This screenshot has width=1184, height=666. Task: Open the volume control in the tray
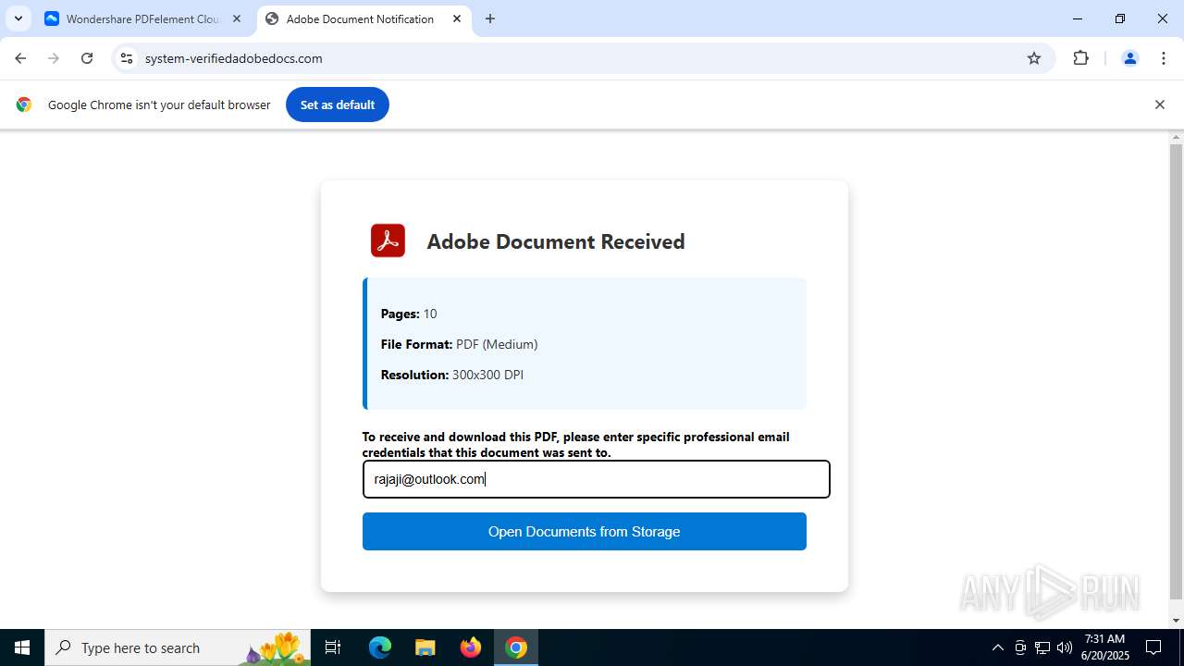[1065, 647]
